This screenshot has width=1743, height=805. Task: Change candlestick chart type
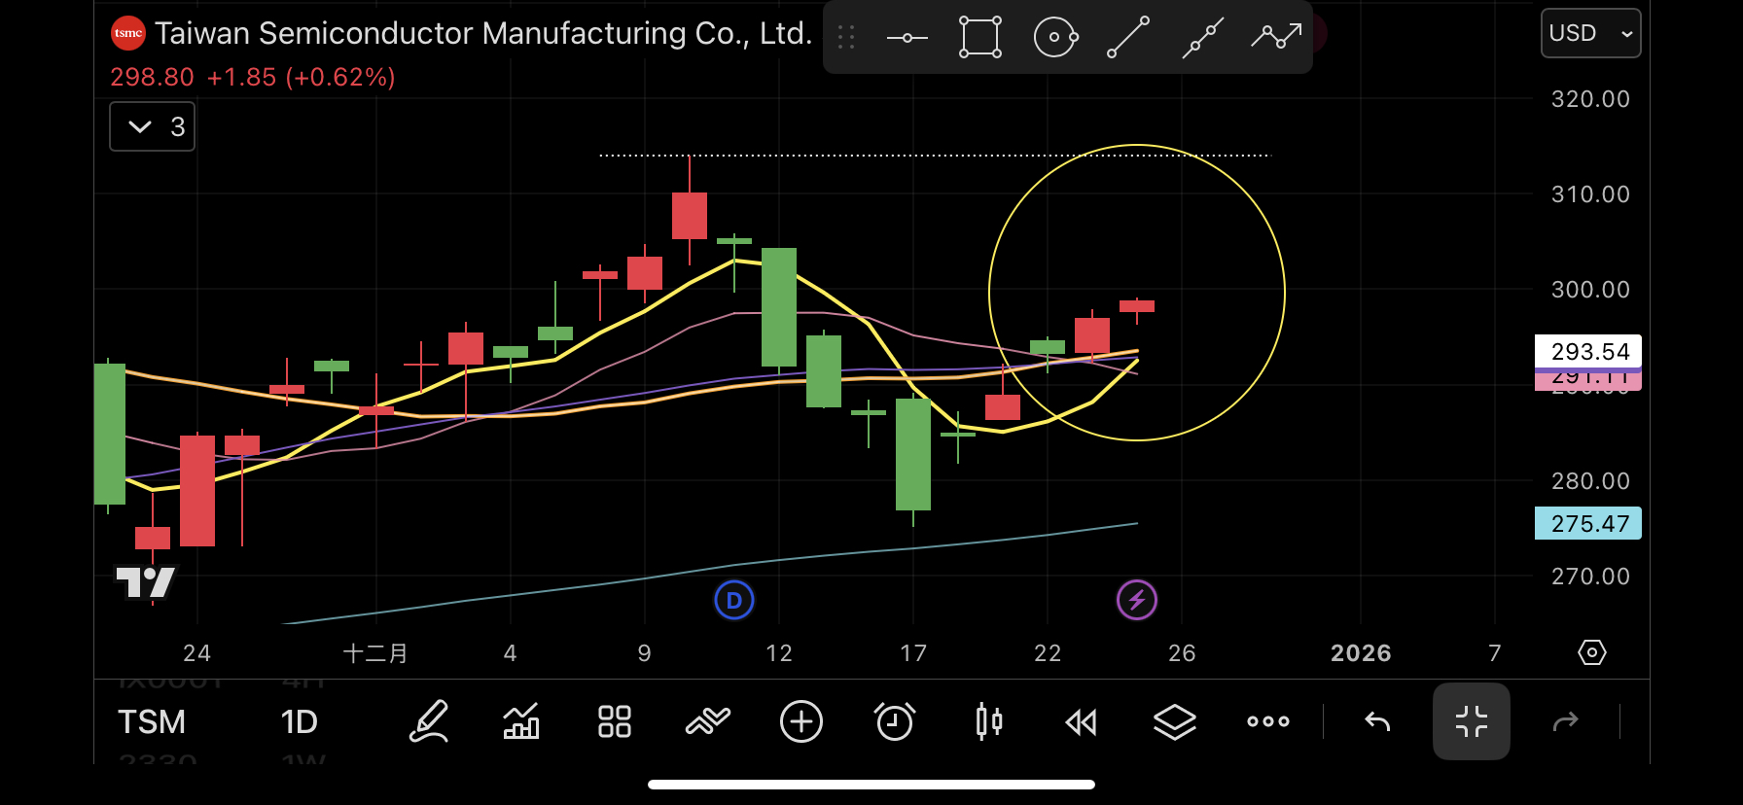pos(988,721)
